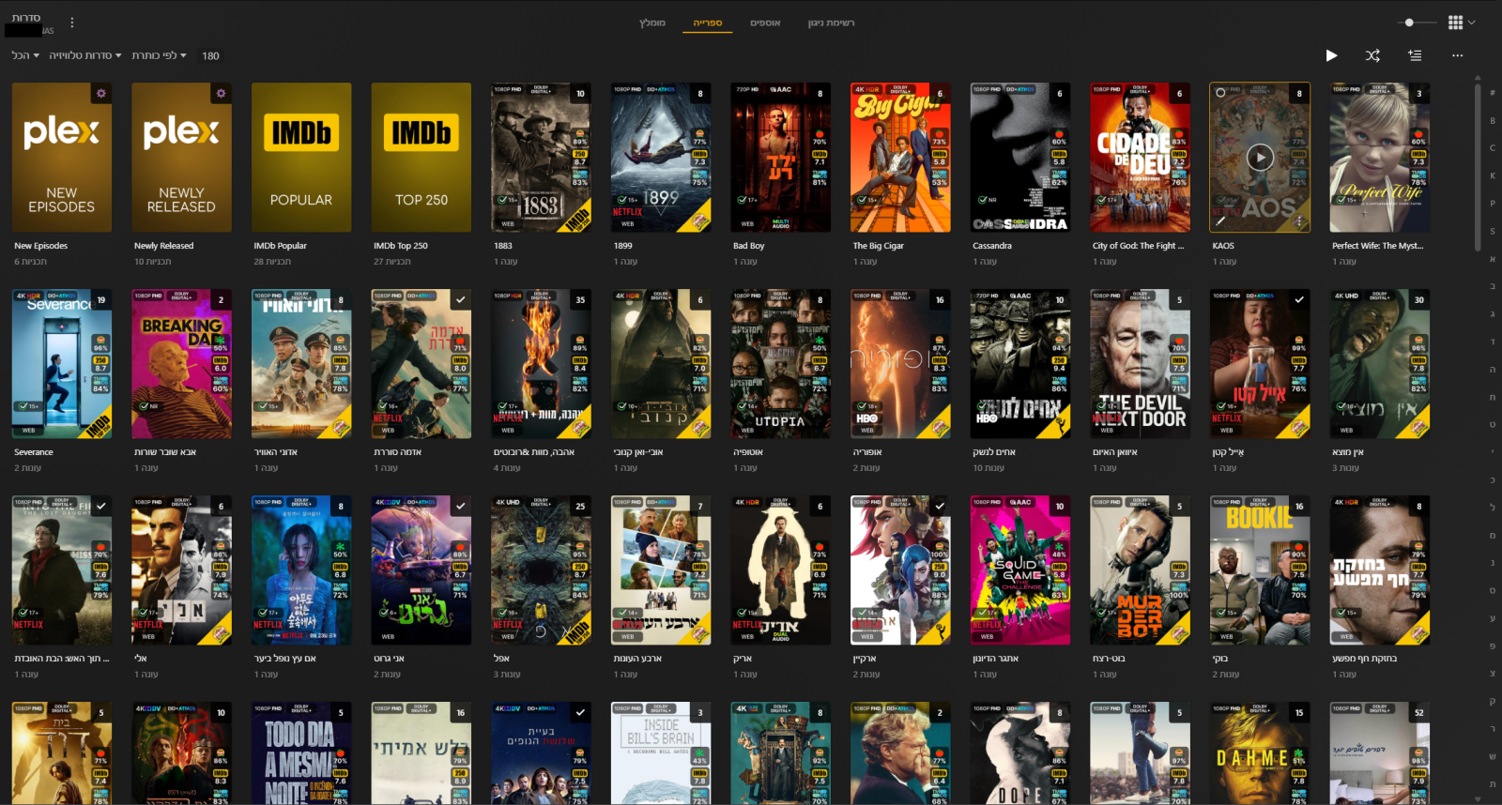Open the Severance poster
The height and width of the screenshot is (805, 1502).
point(62,364)
